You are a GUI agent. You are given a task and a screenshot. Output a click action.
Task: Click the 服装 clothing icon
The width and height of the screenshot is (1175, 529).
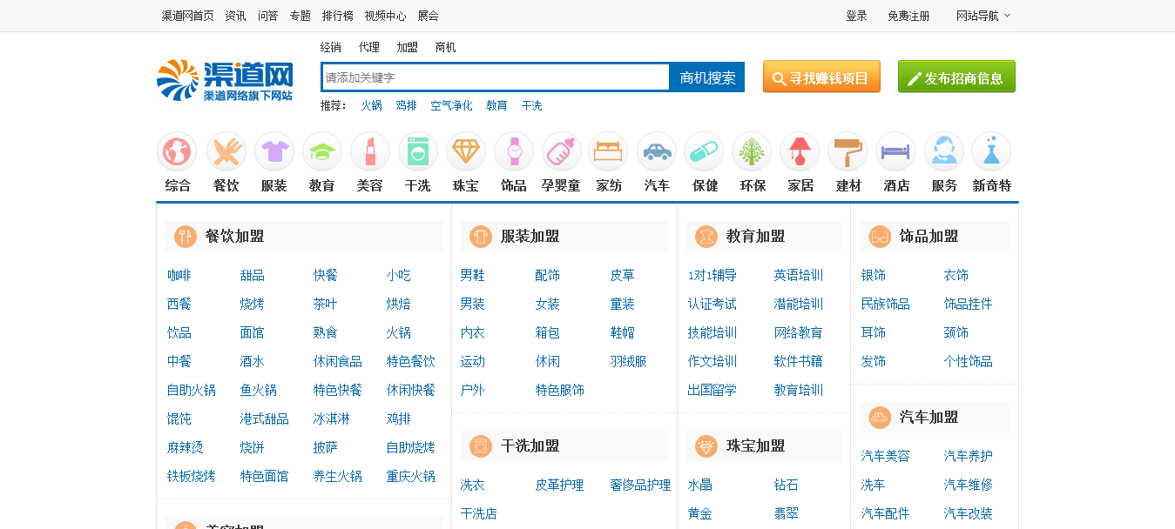coord(273,150)
